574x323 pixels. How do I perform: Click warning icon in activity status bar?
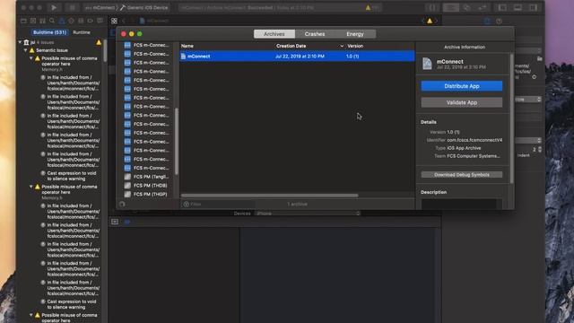coord(368,7)
